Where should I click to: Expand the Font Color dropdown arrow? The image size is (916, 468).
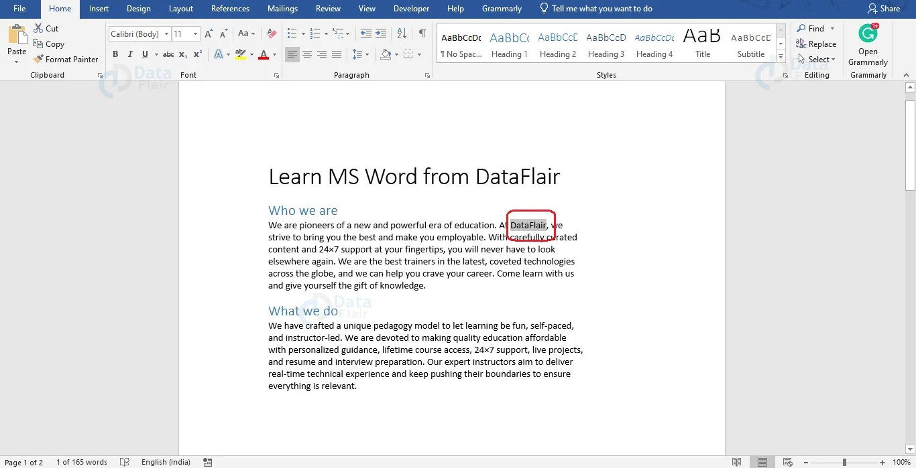point(274,54)
